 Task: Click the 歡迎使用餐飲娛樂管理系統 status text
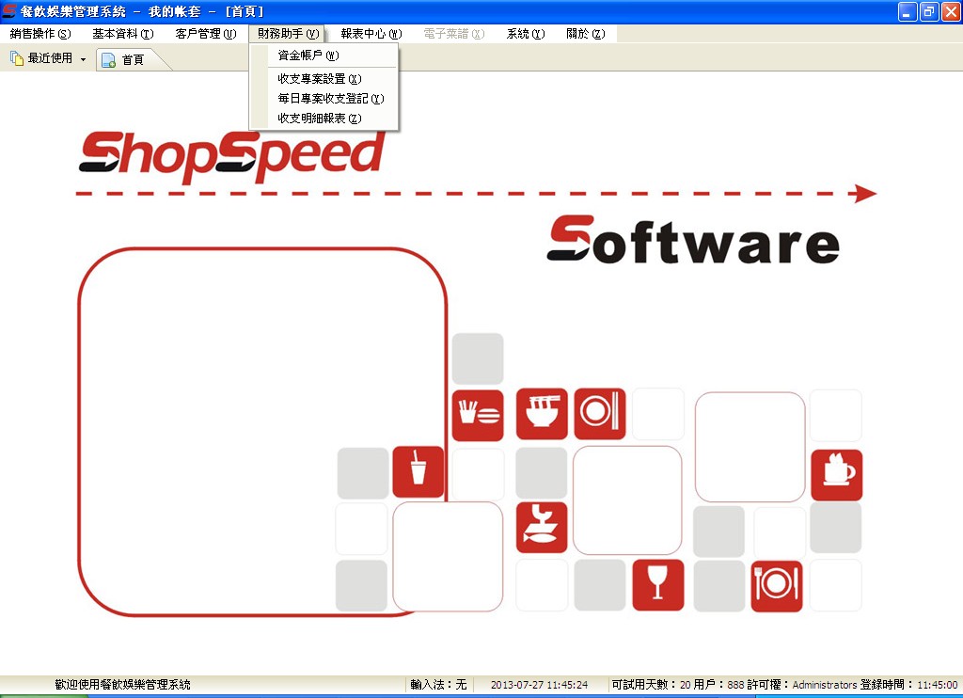123,685
